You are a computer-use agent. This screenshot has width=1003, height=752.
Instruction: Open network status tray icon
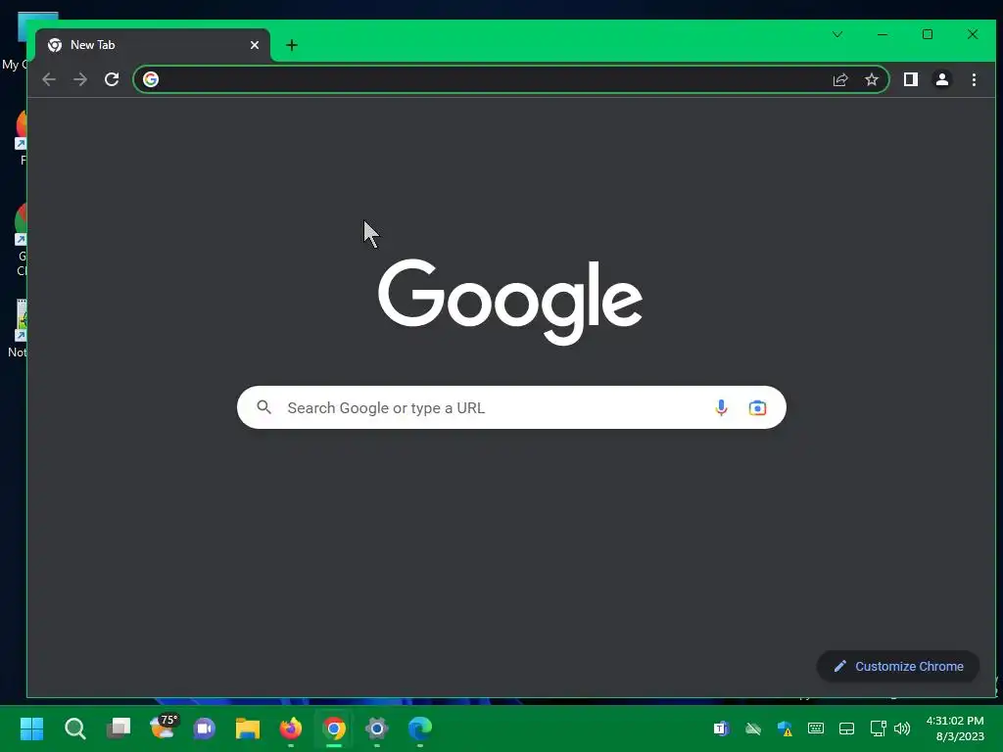click(878, 728)
